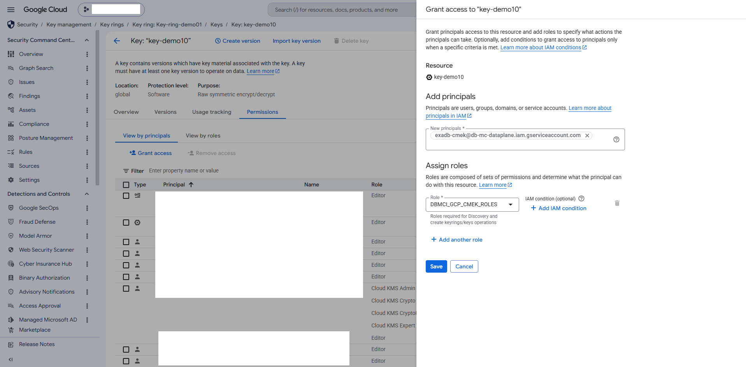Click the Google Cloud logo
This screenshot has width=746, height=367.
click(x=45, y=10)
